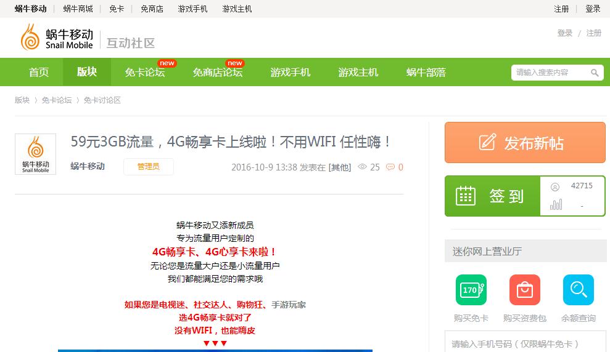The image size is (610, 352).
Task: Click the post title 59元3GB流量
Action: 231,142
